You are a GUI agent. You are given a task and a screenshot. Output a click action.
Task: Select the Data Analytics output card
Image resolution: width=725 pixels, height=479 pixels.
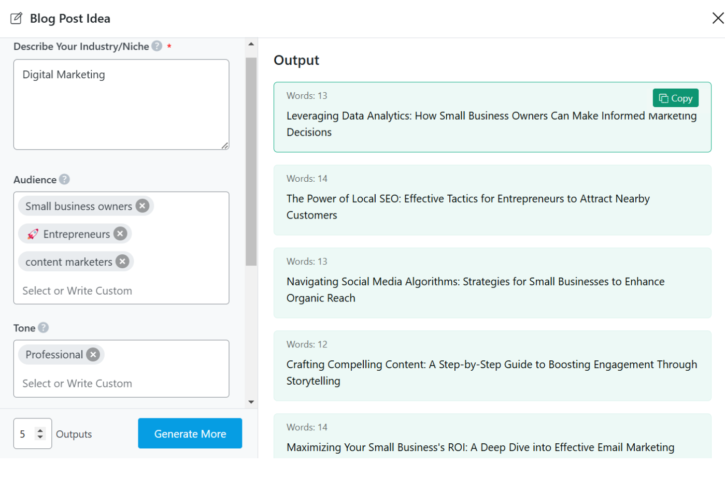(x=492, y=118)
